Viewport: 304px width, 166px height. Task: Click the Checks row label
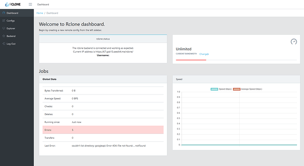48,106
